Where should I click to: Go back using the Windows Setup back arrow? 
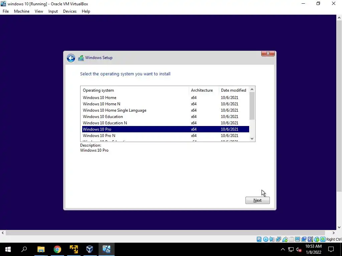(x=71, y=58)
